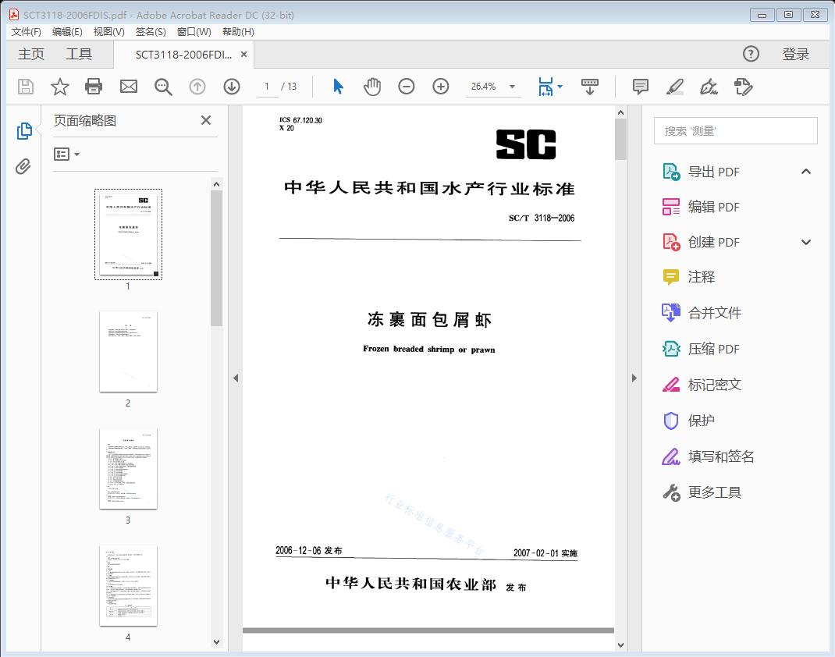The width and height of the screenshot is (835, 657).
Task: Add file to starred bookmarks
Action: pos(60,87)
